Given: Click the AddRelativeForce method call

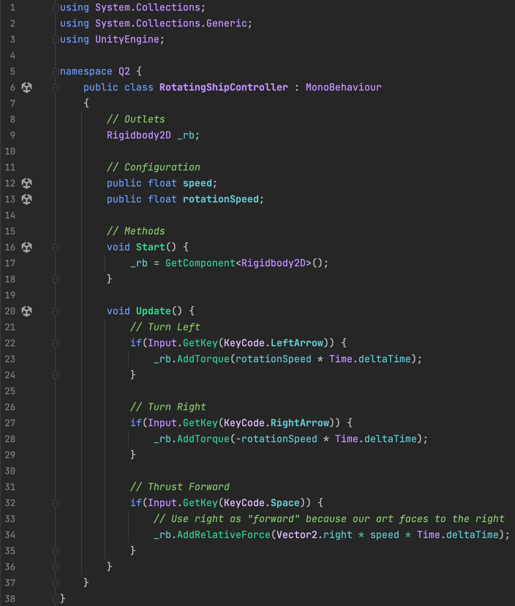Looking at the screenshot, I should (223, 535).
